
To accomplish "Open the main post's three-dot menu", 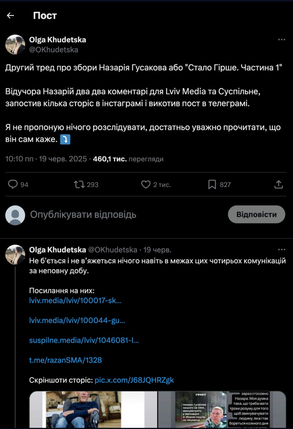I will coord(282,40).
